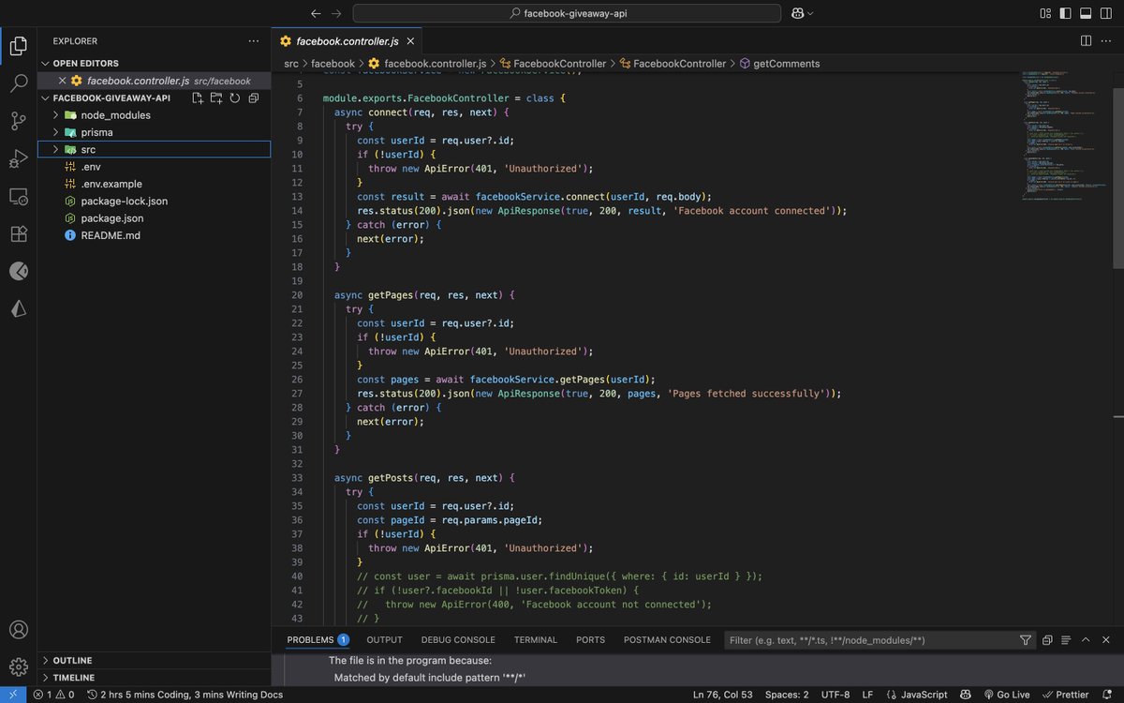
Task: Expand the prisma folder
Action: (56, 132)
